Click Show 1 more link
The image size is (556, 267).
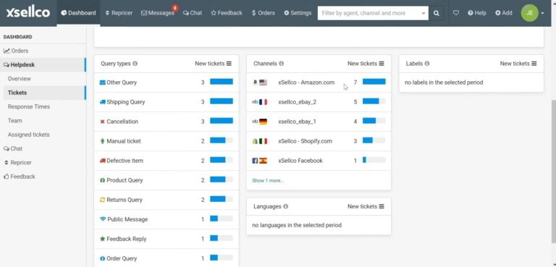pyautogui.click(x=268, y=180)
